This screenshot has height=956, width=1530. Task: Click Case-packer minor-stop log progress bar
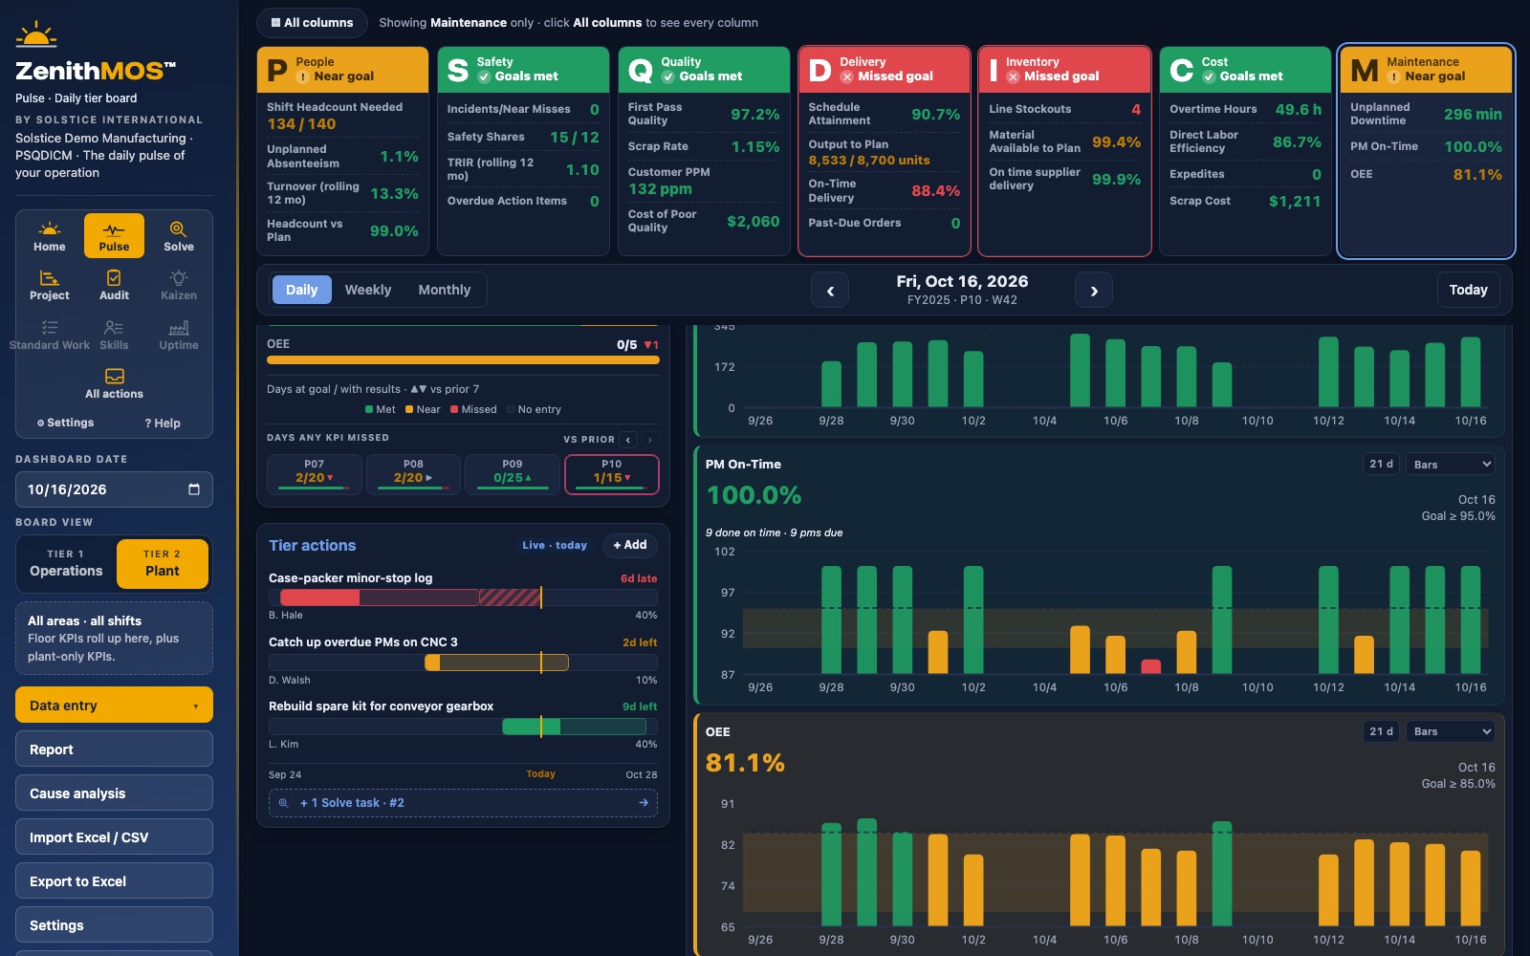[463, 597]
